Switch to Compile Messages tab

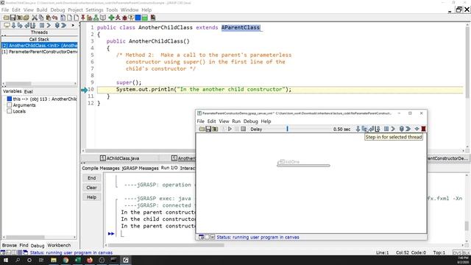click(101, 169)
